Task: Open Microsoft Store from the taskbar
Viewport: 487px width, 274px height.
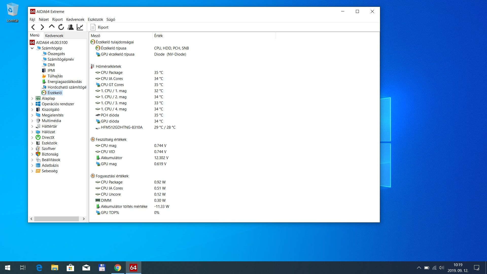Action: [x=70, y=268]
